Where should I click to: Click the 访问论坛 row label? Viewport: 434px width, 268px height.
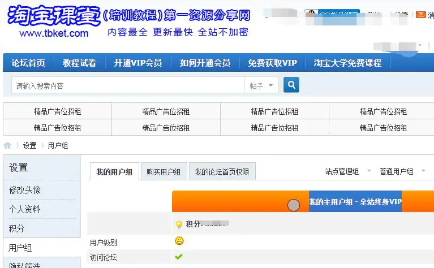(x=103, y=257)
